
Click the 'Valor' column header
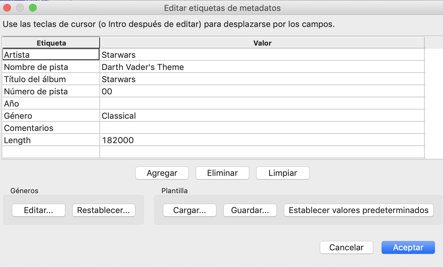[x=262, y=43]
